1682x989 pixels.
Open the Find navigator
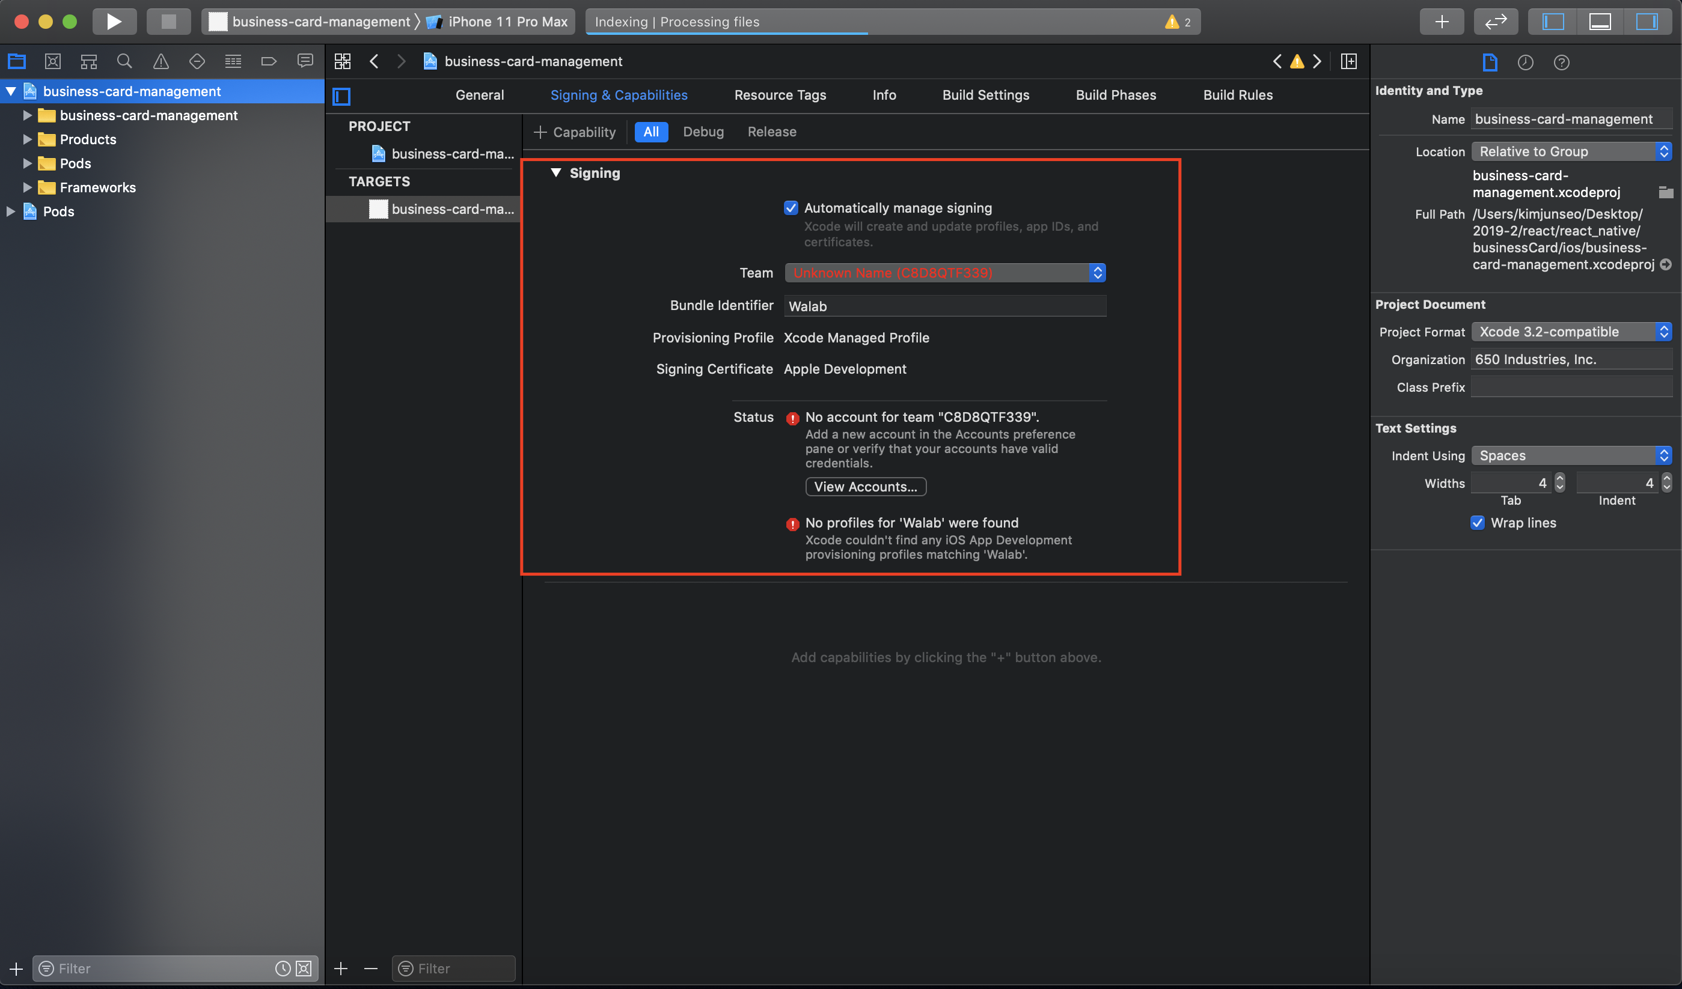click(124, 61)
